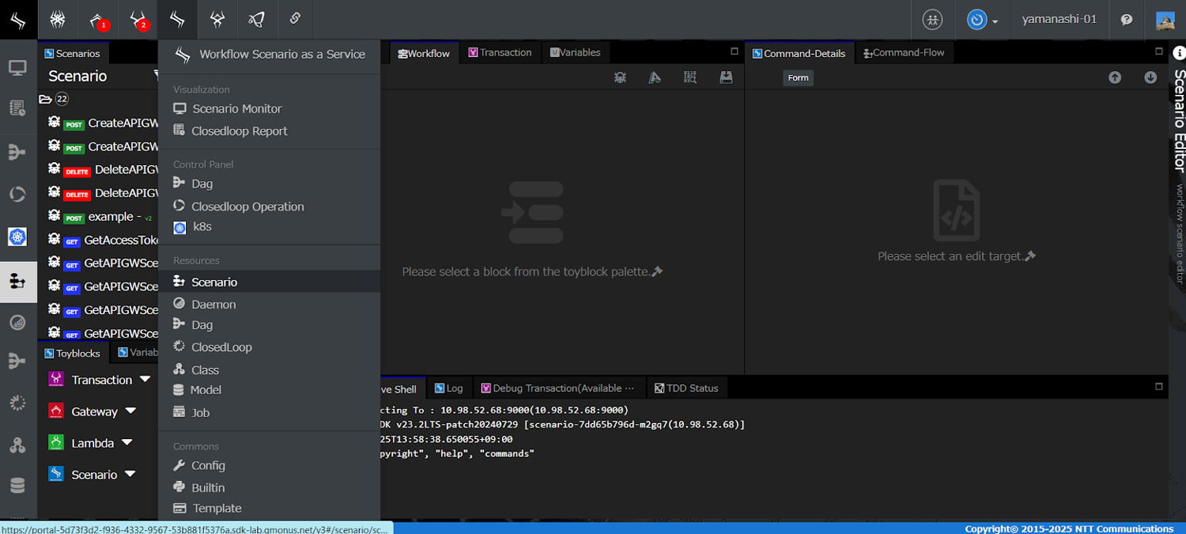
Task: Open the workspace dropdown next to the blue circle
Action: coord(995,21)
